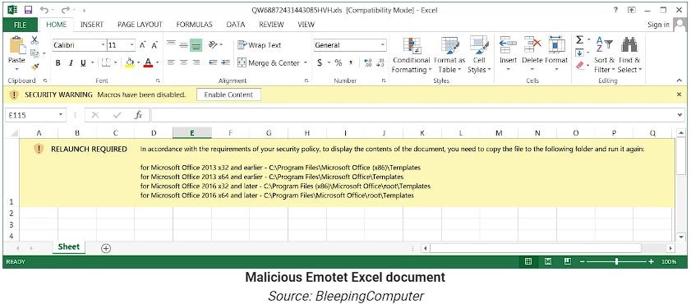Viewport: 691px width, 304px height.
Task: Click the AutoSum sigma icon
Action: point(579,40)
